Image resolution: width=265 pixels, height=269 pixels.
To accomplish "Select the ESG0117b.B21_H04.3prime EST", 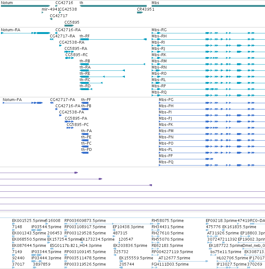I will click(x=52, y=249).
